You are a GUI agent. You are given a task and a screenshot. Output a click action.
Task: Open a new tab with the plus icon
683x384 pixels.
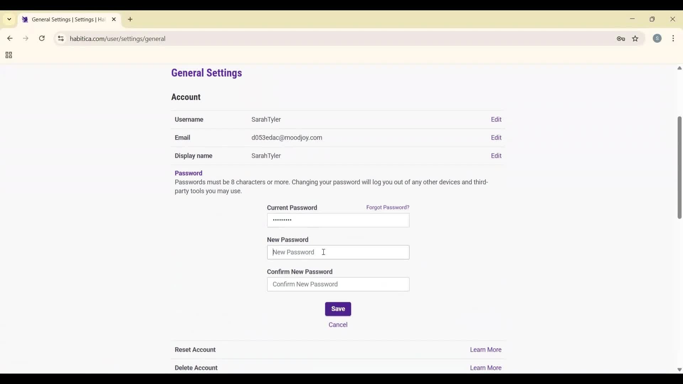click(x=130, y=20)
